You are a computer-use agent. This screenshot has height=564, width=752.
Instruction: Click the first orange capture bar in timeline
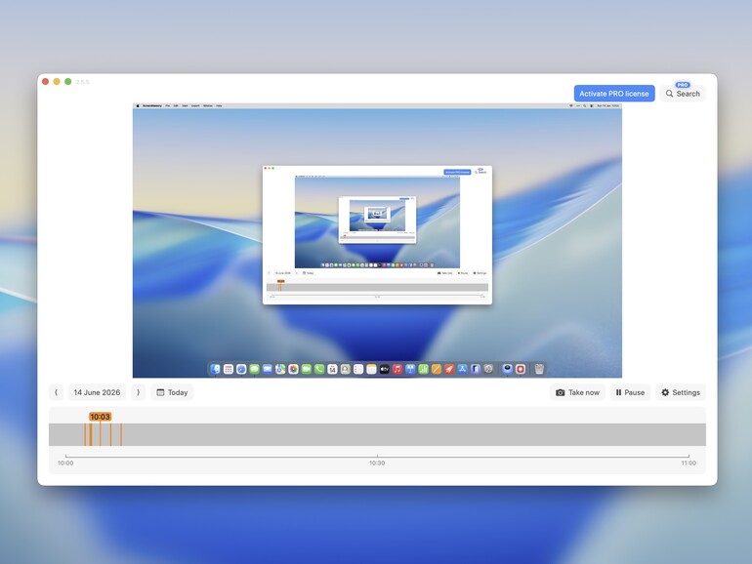(x=85, y=434)
